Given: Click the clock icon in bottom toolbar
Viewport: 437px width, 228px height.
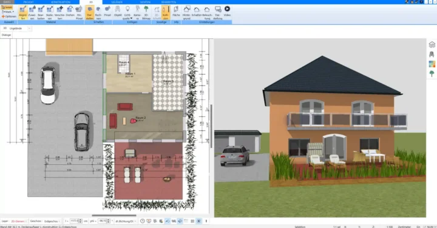Looking at the screenshot, I should pyautogui.click(x=143, y=221).
